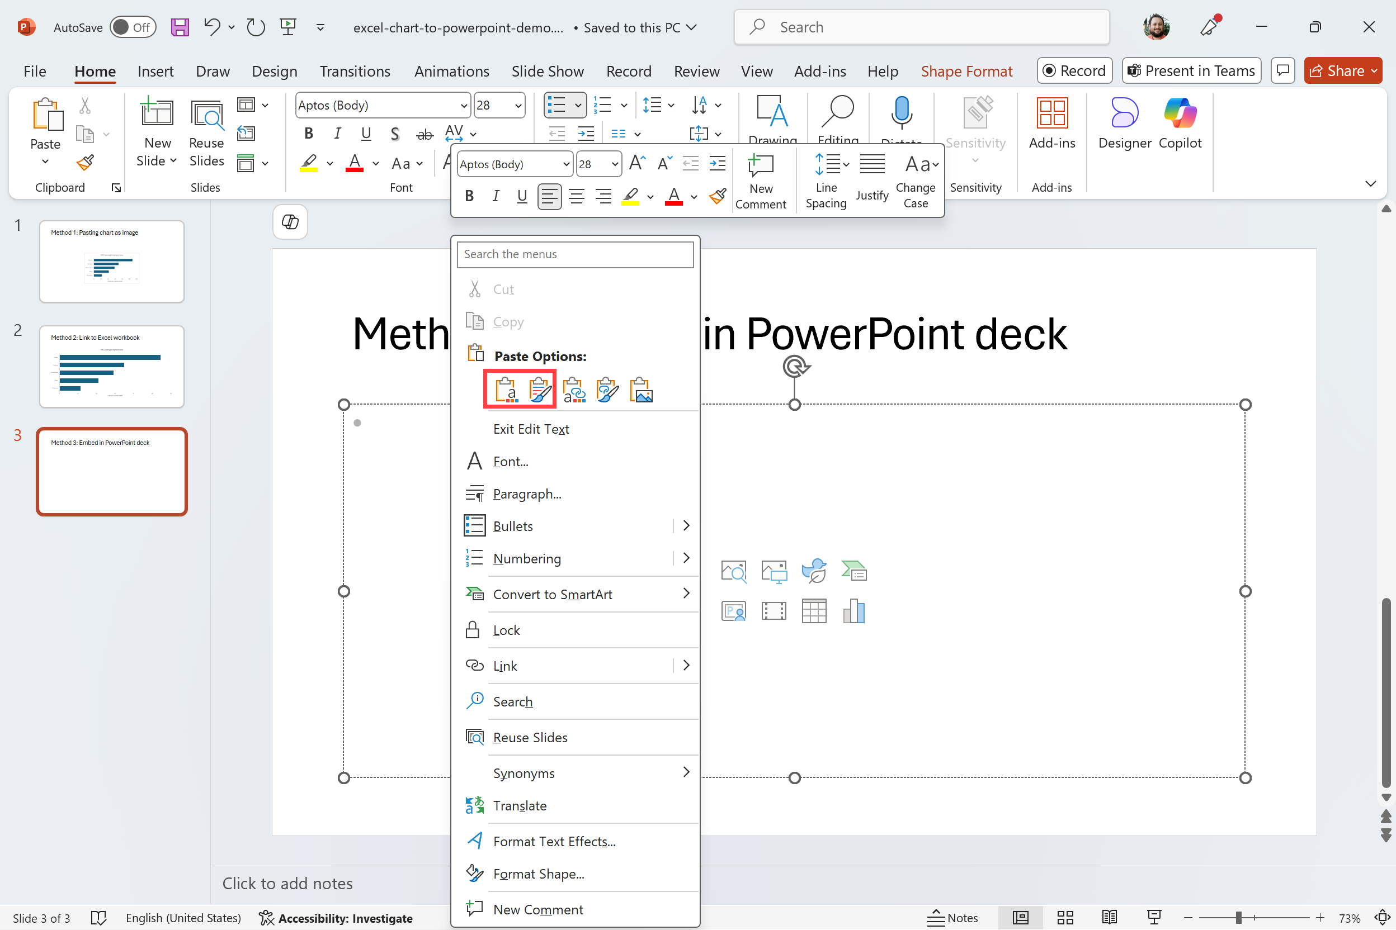The width and height of the screenshot is (1396, 930).
Task: Open the Insert ribbon tab
Action: [155, 71]
